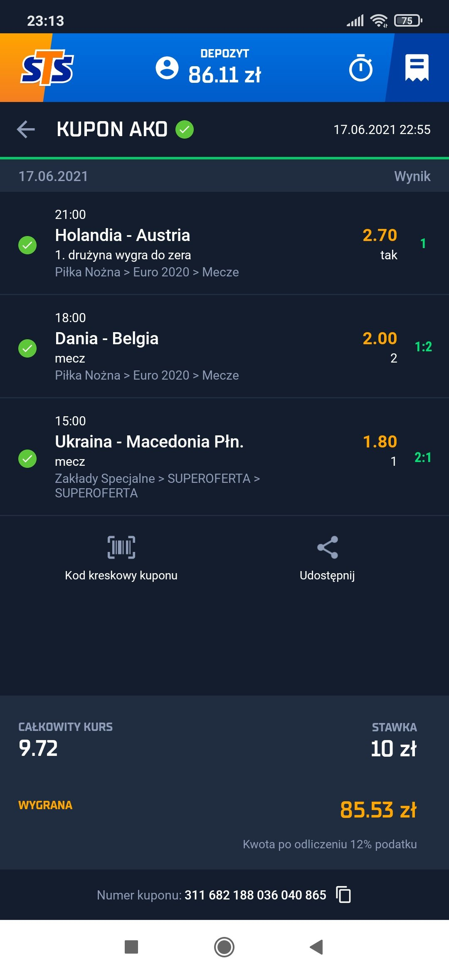
Task: Tap the Holandia - Austria win checkmark
Action: click(27, 245)
